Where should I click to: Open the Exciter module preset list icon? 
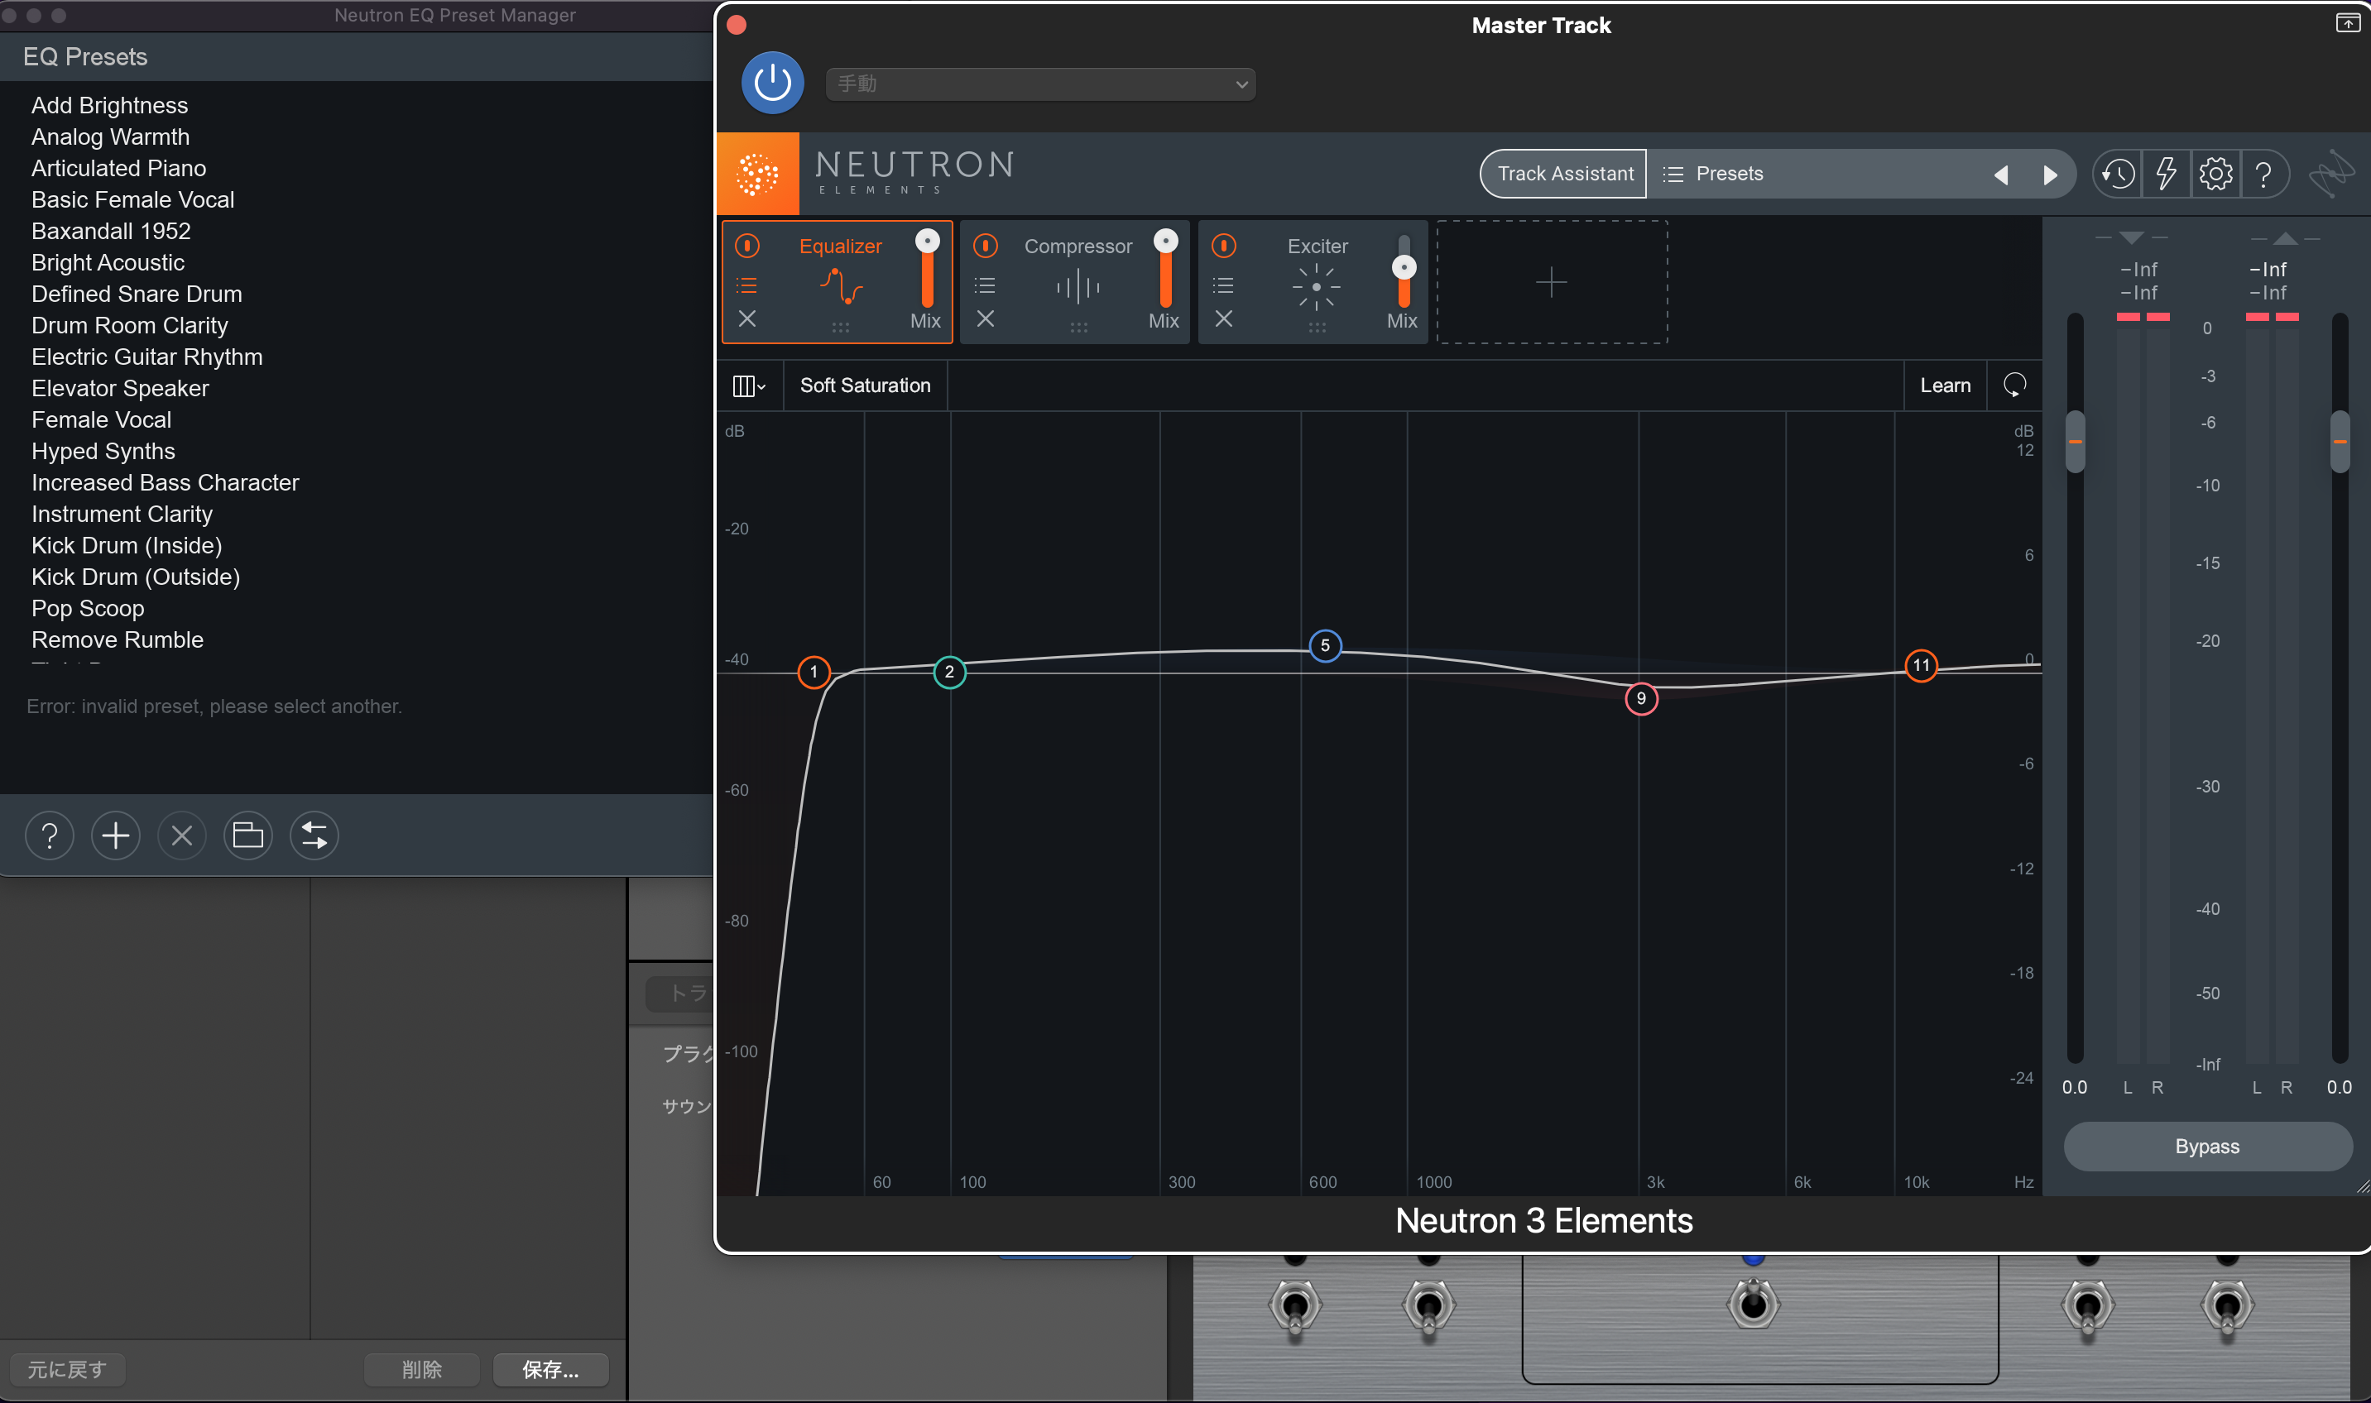point(1224,285)
